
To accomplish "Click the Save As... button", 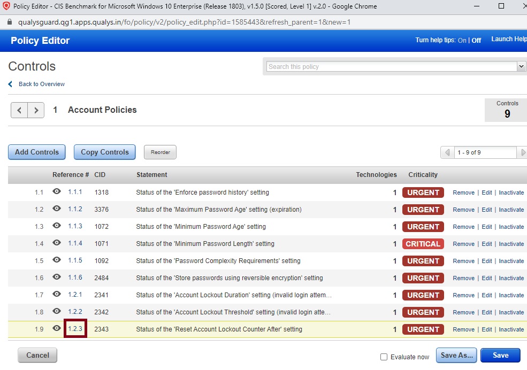I will (x=456, y=355).
